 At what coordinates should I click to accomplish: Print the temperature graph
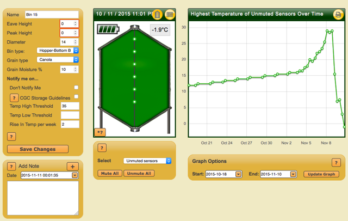point(338,15)
